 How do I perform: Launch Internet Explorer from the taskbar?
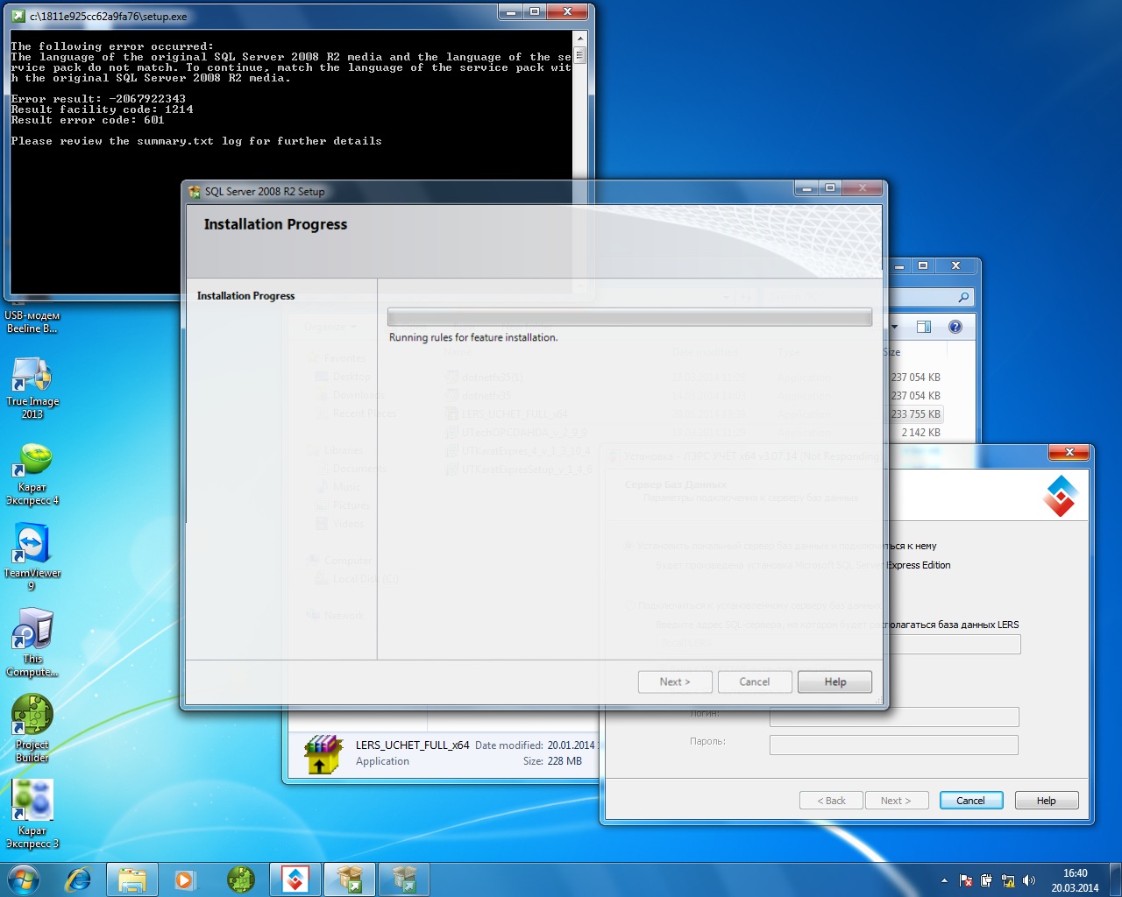click(x=79, y=879)
